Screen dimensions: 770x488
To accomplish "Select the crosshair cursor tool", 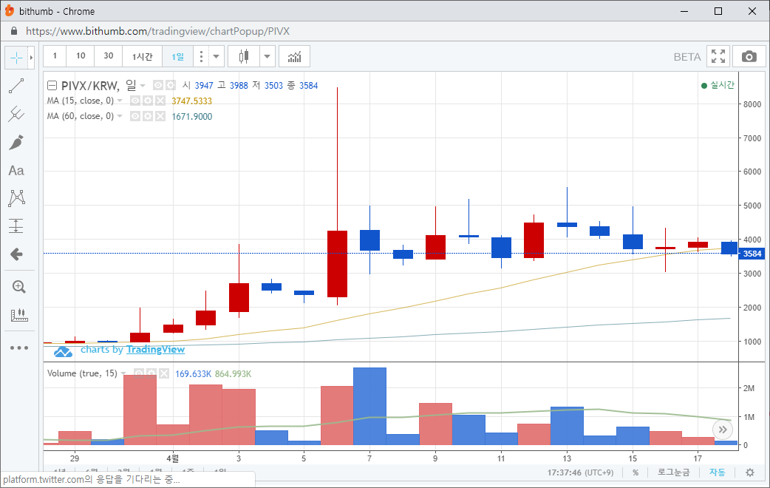I will click(x=16, y=58).
